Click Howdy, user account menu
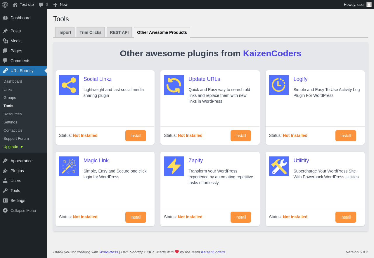The height and width of the screenshot is (258, 374). (x=358, y=4)
